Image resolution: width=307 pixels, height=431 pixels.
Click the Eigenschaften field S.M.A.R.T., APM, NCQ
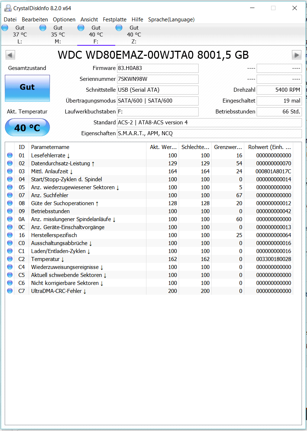pyautogui.click(x=209, y=134)
